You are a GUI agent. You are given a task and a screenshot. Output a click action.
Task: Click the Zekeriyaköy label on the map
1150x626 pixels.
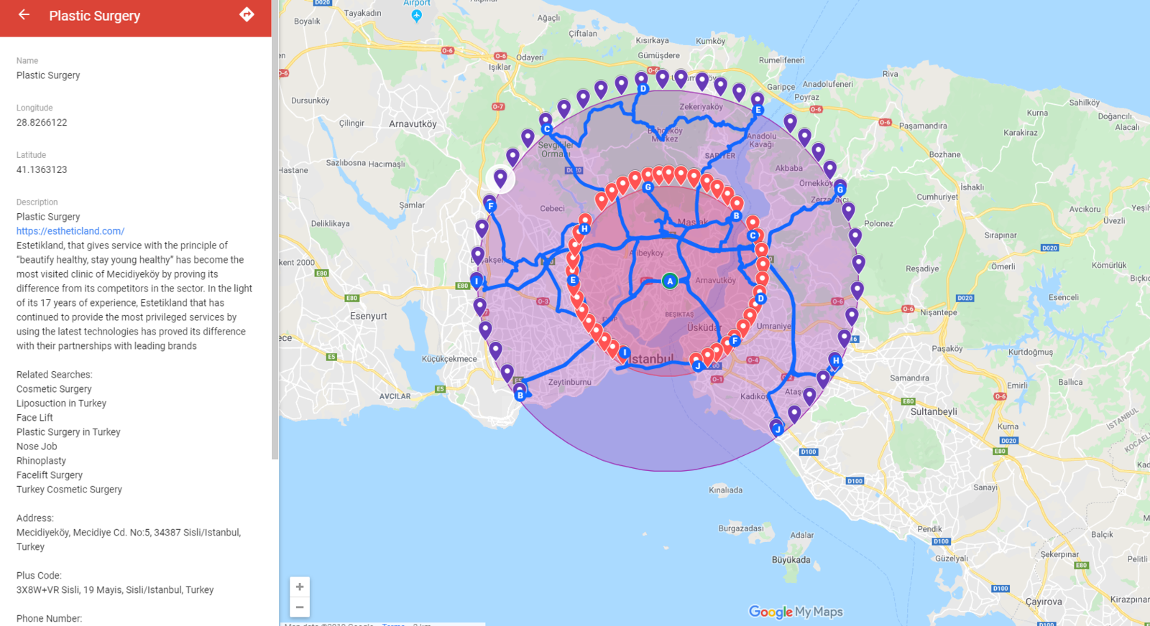pos(701,107)
